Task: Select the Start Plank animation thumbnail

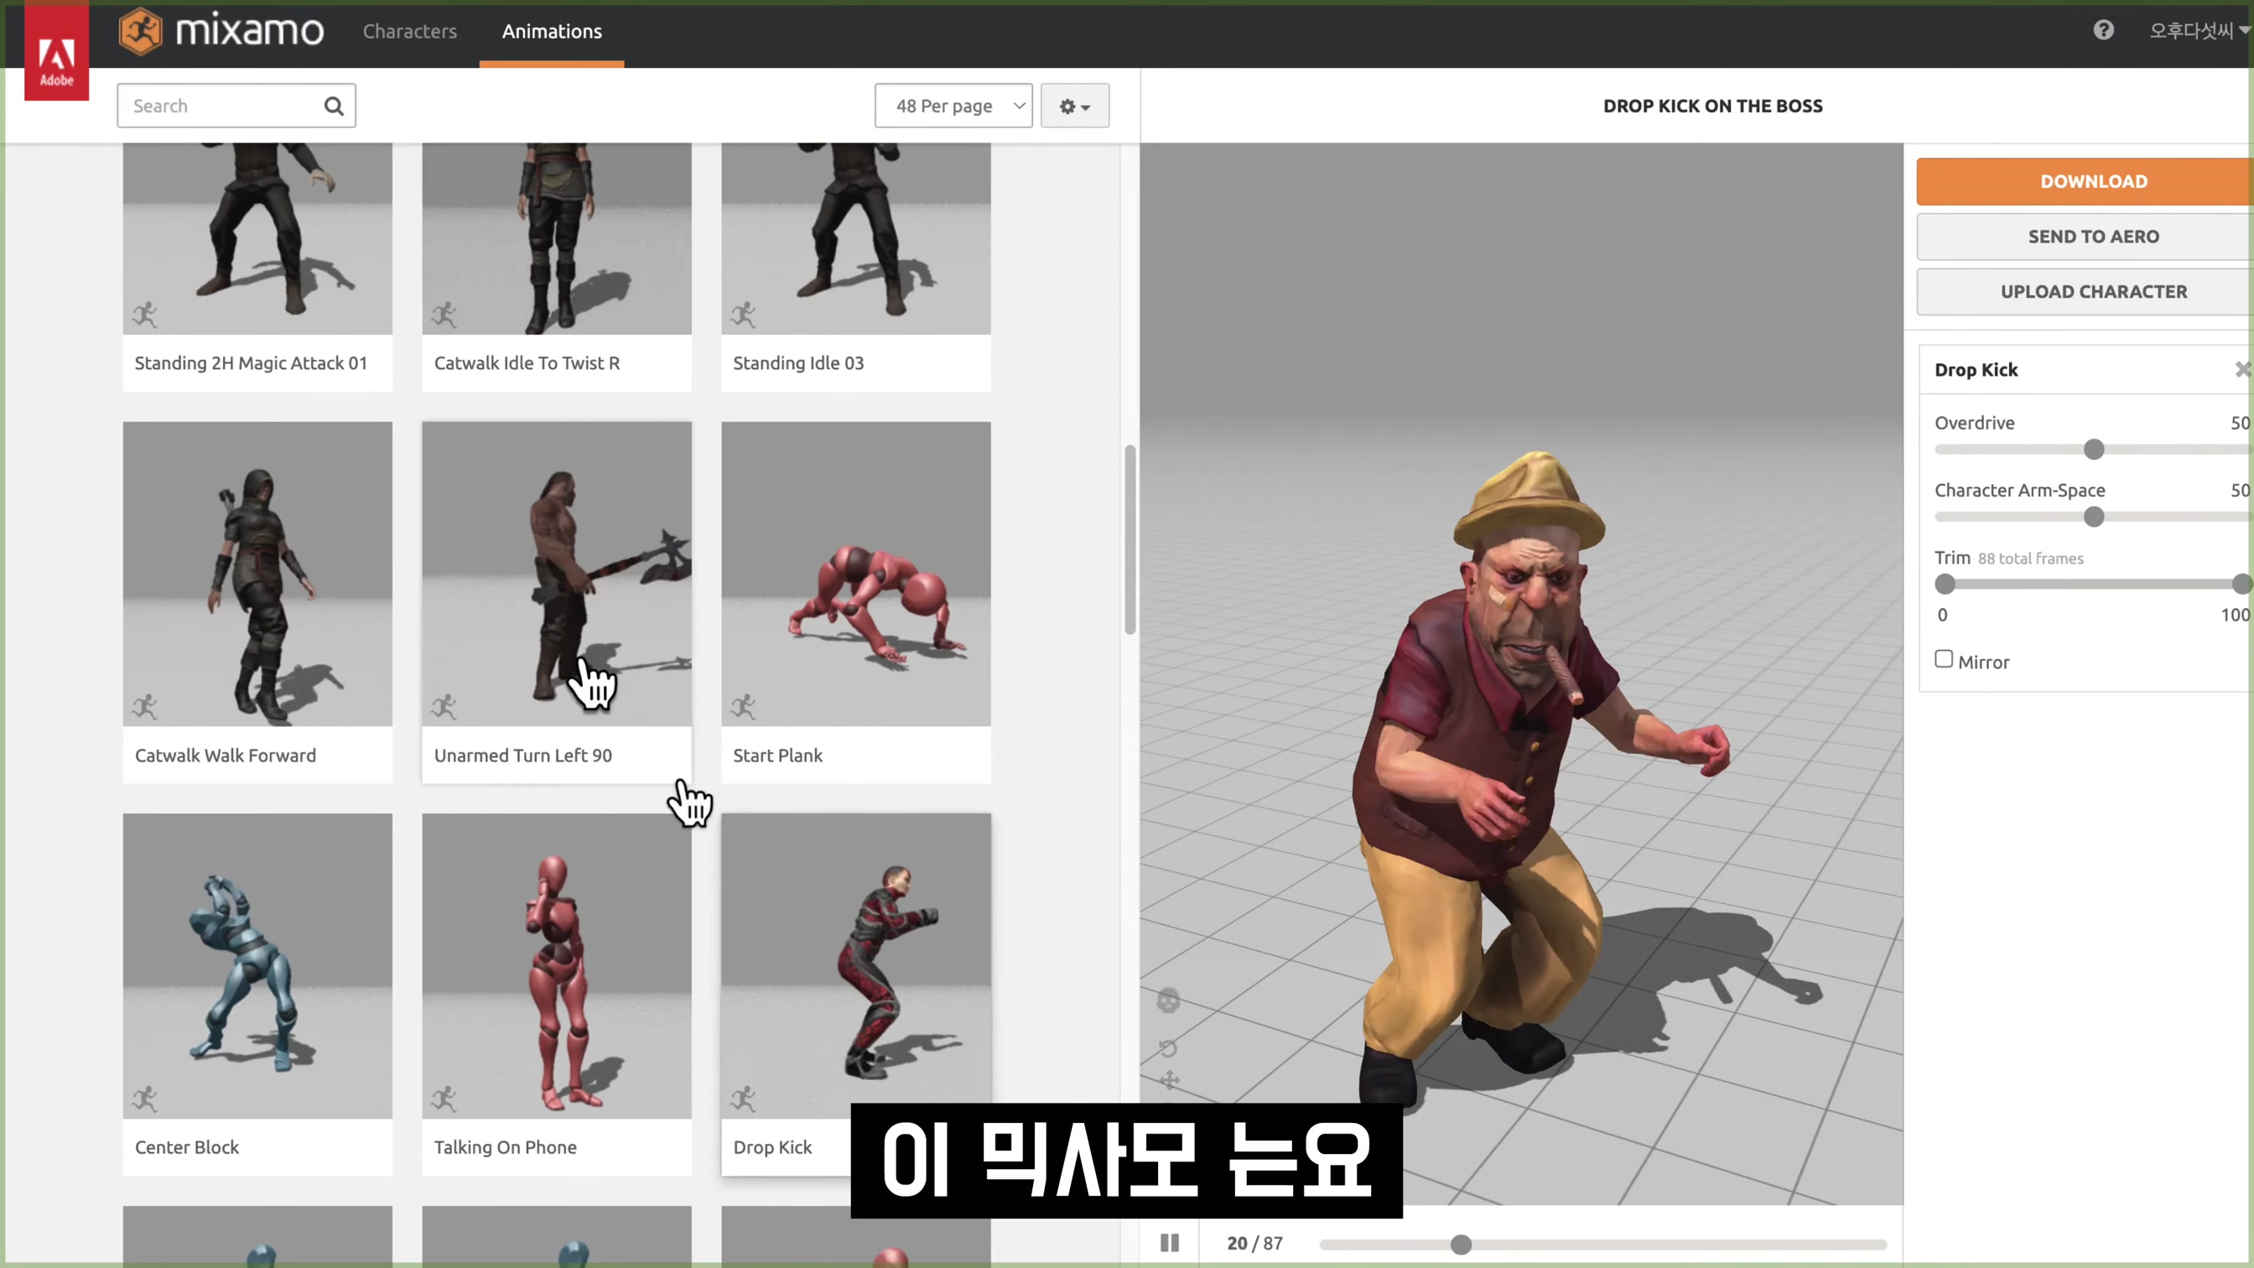Action: click(x=856, y=573)
